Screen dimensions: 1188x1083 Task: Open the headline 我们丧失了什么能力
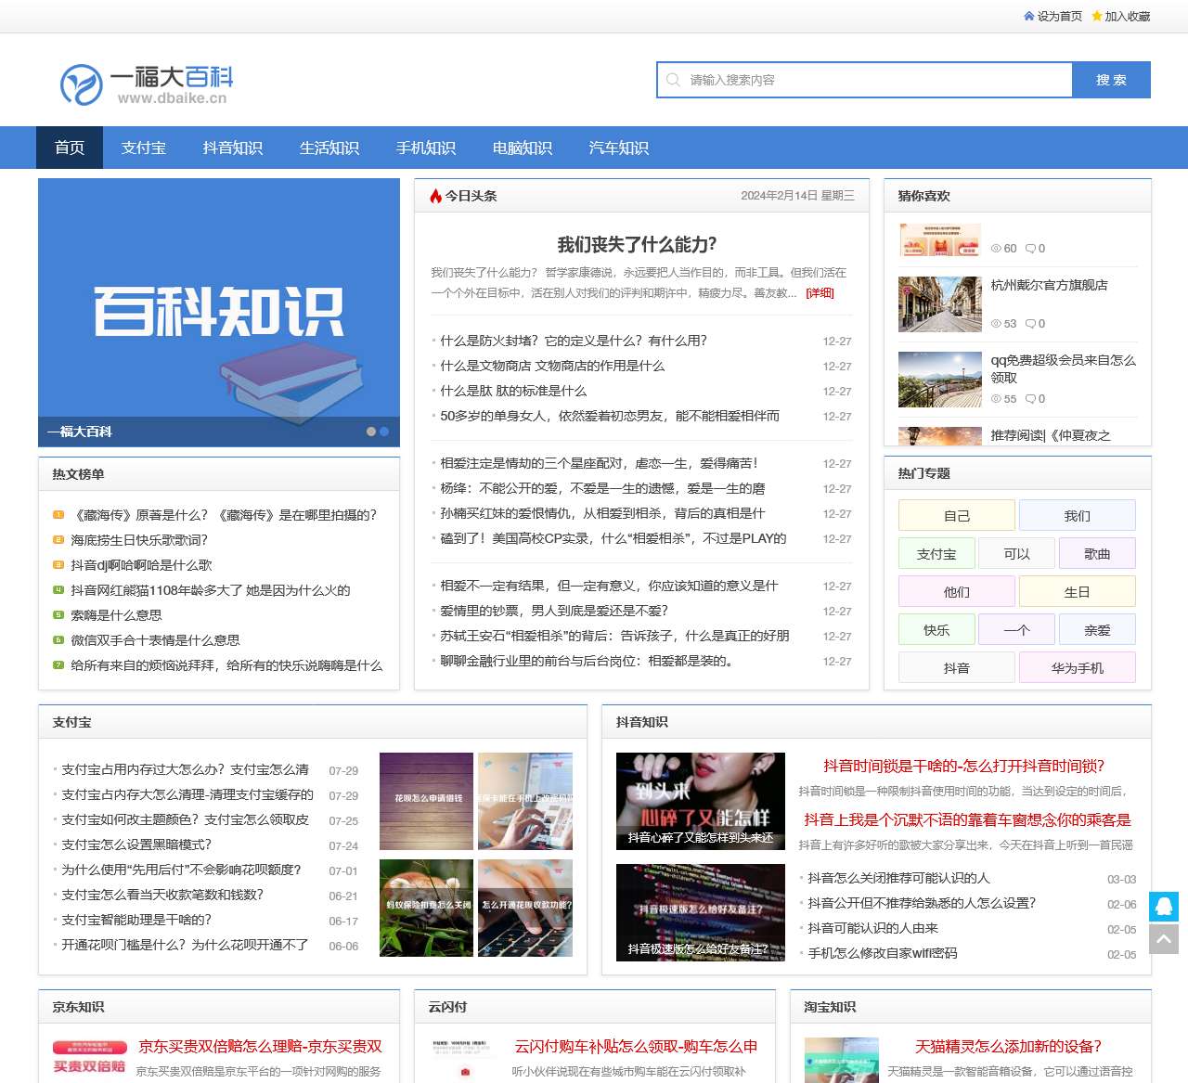(x=636, y=245)
